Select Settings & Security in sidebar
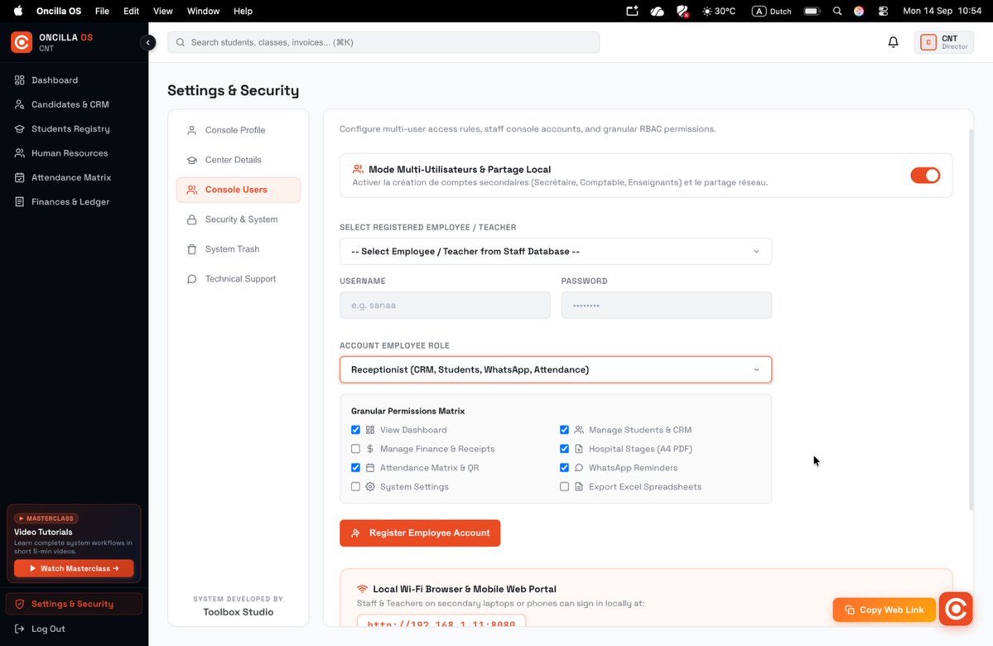Viewport: 993px width, 646px height. [74, 604]
